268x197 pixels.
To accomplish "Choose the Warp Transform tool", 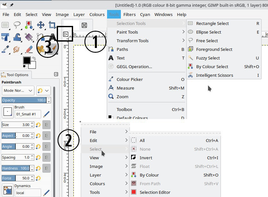I will click(17, 37).
